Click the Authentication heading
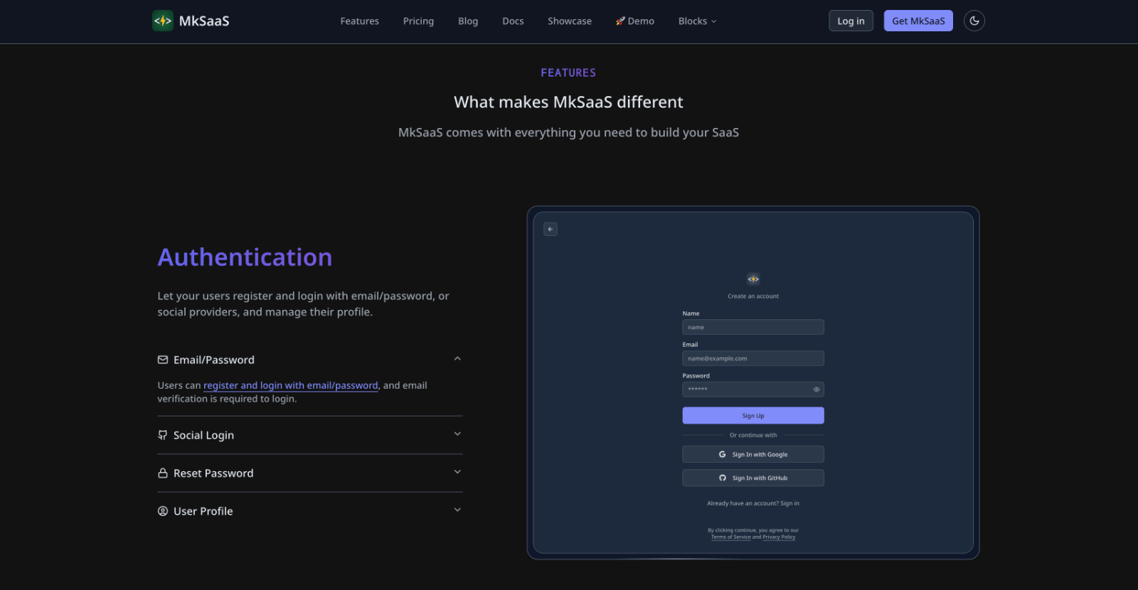Viewport: 1138px width, 590px height. click(245, 257)
